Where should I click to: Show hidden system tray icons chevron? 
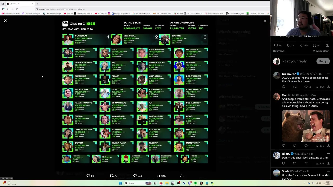(304, 183)
